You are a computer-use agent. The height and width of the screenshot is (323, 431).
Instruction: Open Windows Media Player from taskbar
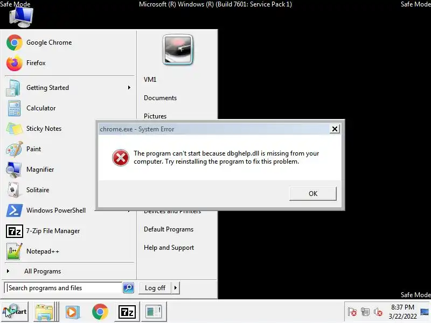(73, 312)
